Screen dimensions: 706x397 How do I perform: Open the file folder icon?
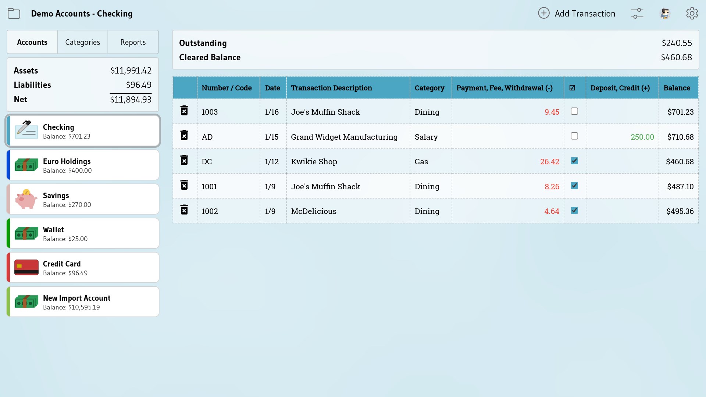(x=14, y=14)
